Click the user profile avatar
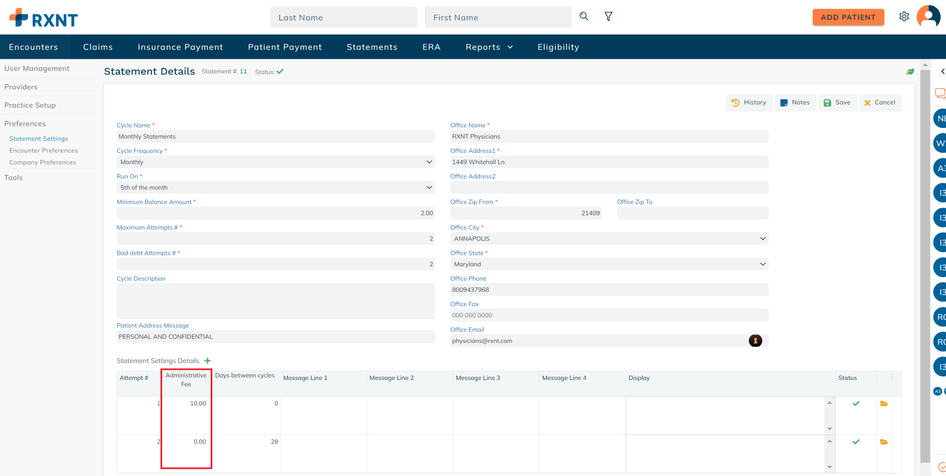The width and height of the screenshot is (946, 476). coord(928,17)
